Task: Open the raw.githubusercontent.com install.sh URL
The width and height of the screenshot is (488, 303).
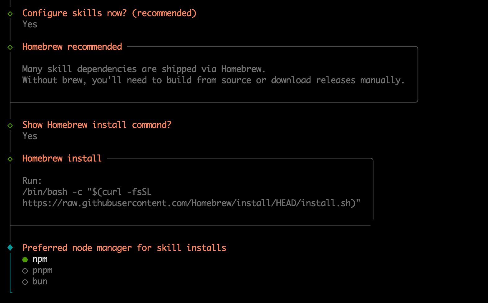Action: [x=191, y=203]
